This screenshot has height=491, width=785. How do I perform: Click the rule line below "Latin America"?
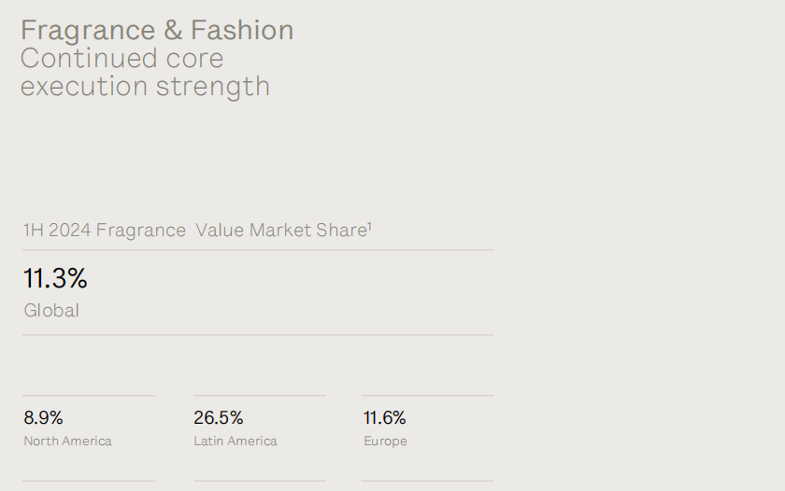click(260, 481)
